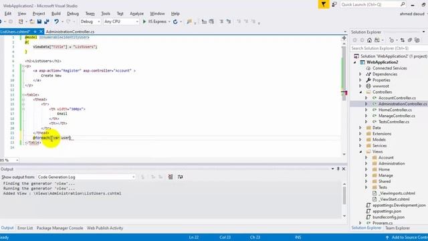
Task: Click the Quick Launch magnifier icon
Action: [x=403, y=5]
